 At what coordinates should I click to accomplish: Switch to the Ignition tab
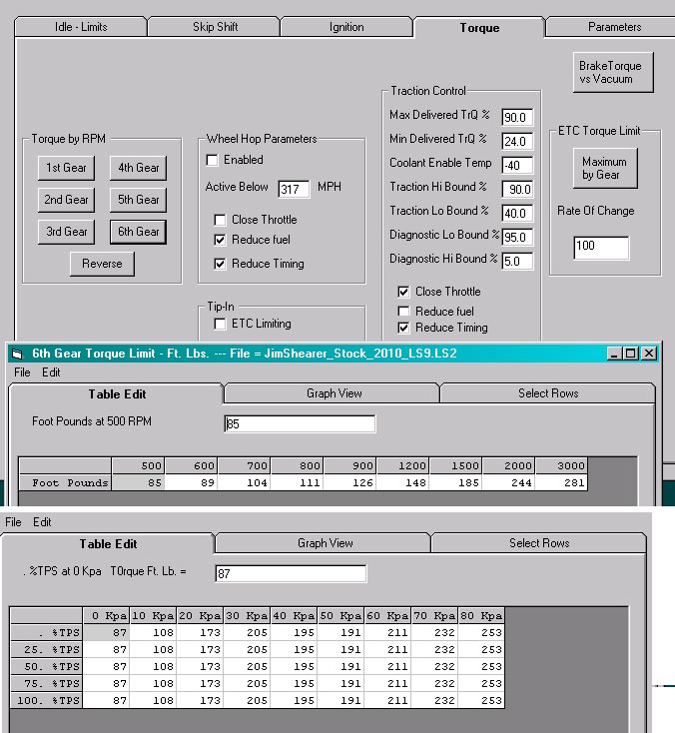click(346, 27)
